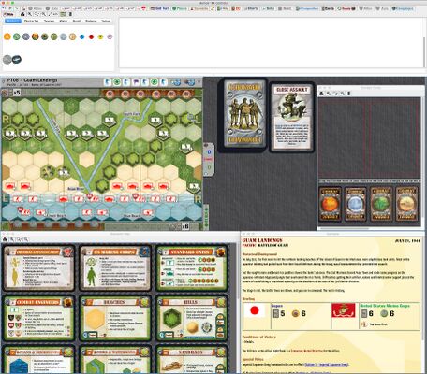Select the light blue combat card in the card window
Image resolution: width=427 pixels, height=374 pixels.
click(x=355, y=204)
